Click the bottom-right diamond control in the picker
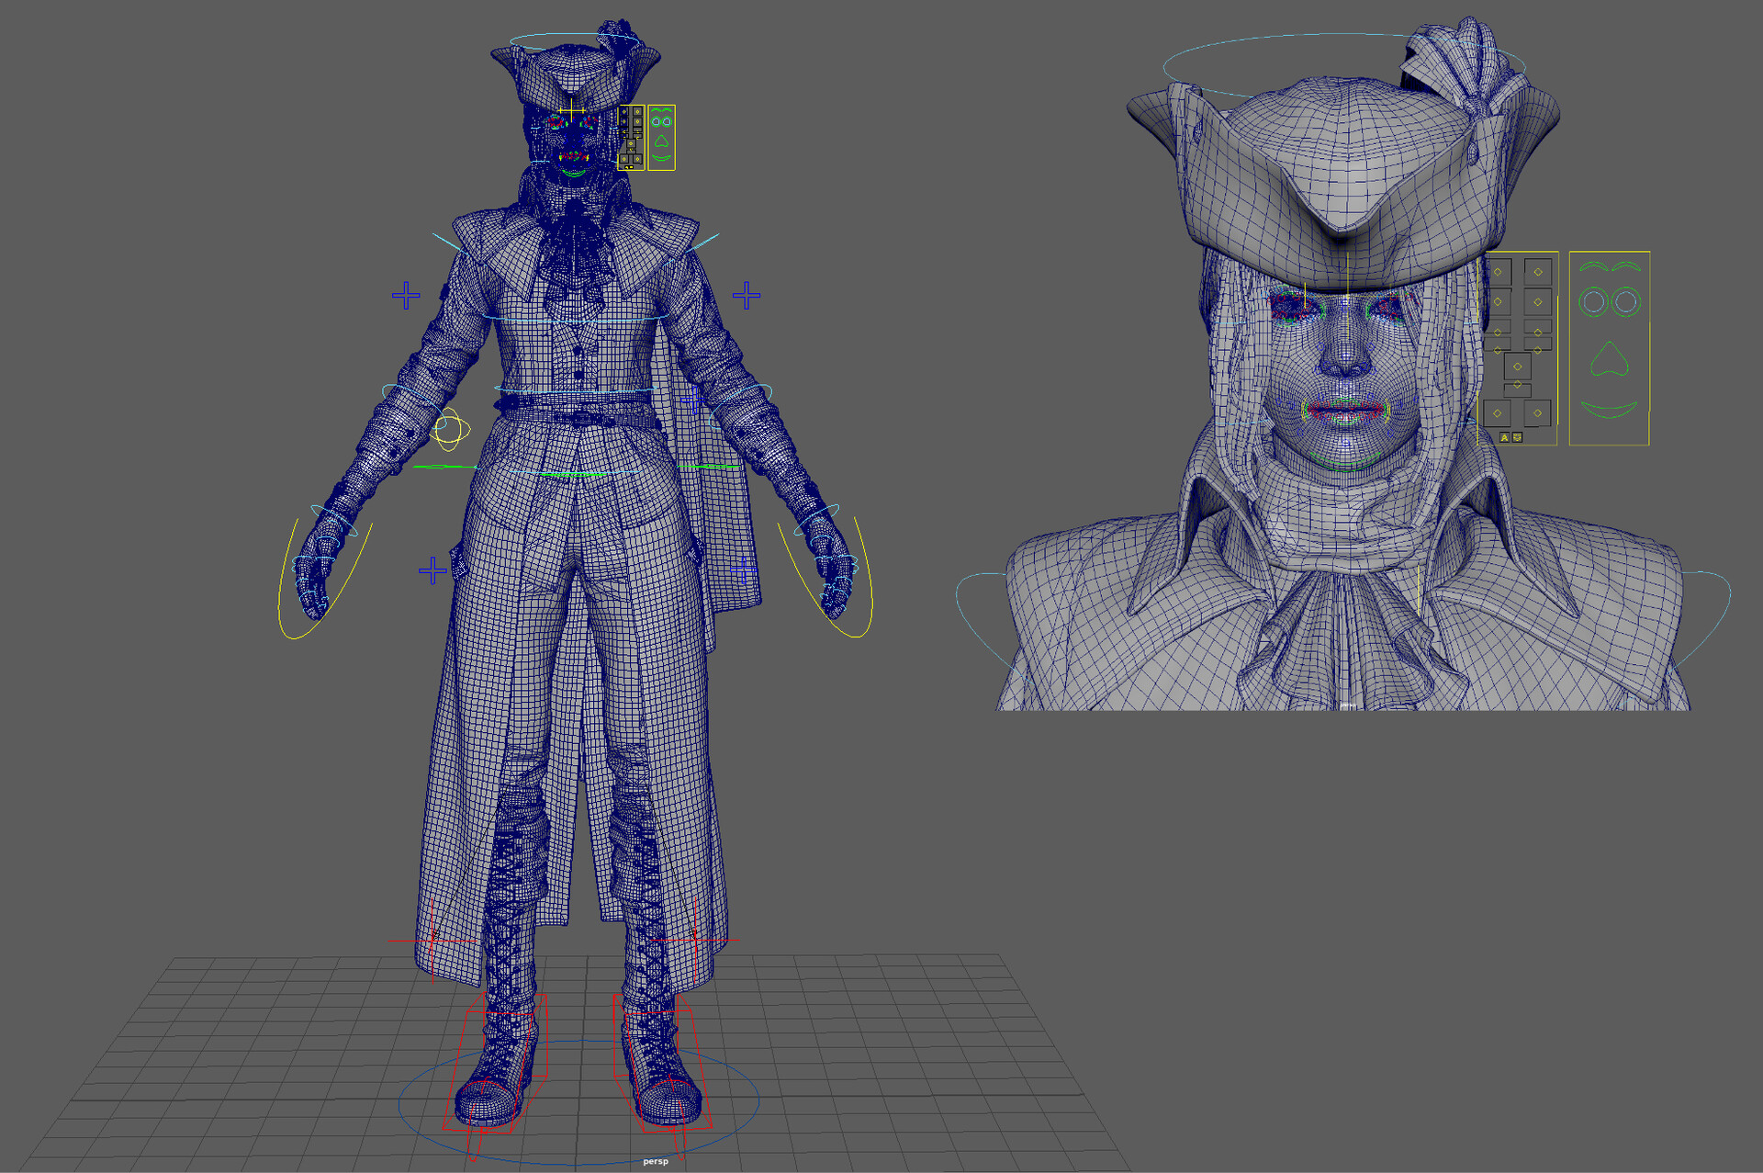The height and width of the screenshot is (1173, 1763). pyautogui.click(x=1538, y=412)
